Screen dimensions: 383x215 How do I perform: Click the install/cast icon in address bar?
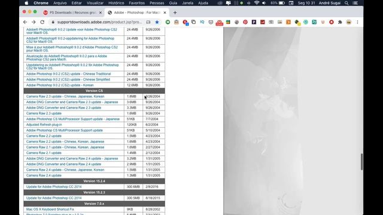[148, 22]
